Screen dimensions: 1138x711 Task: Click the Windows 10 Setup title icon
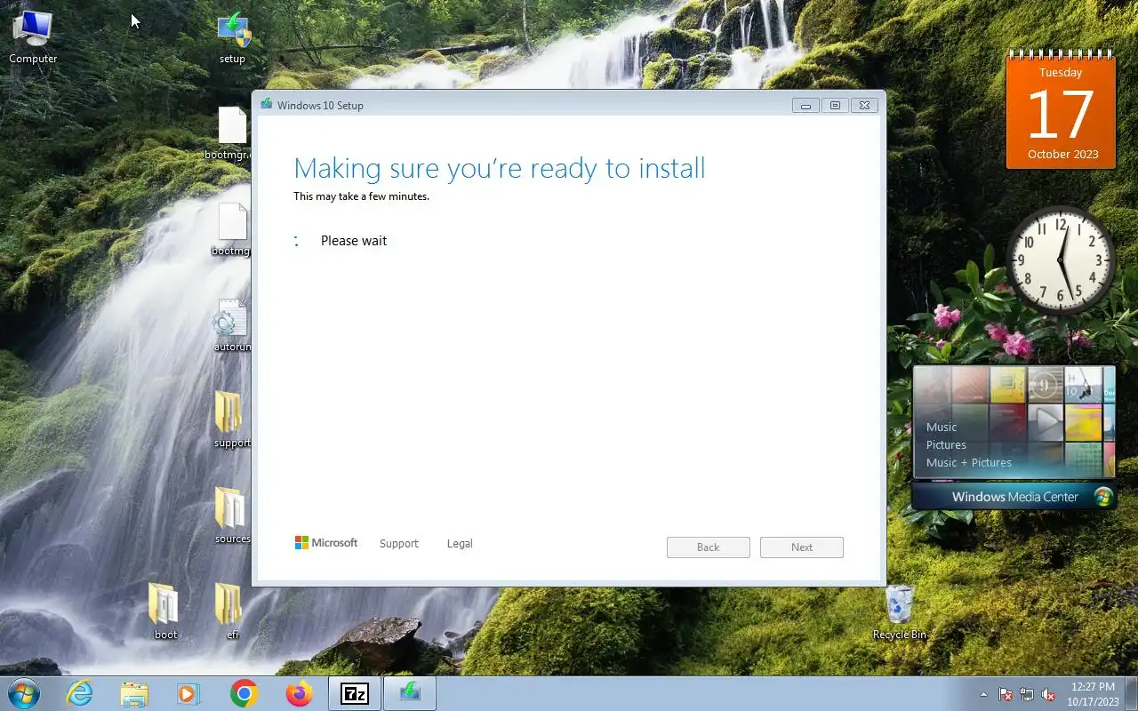point(266,104)
